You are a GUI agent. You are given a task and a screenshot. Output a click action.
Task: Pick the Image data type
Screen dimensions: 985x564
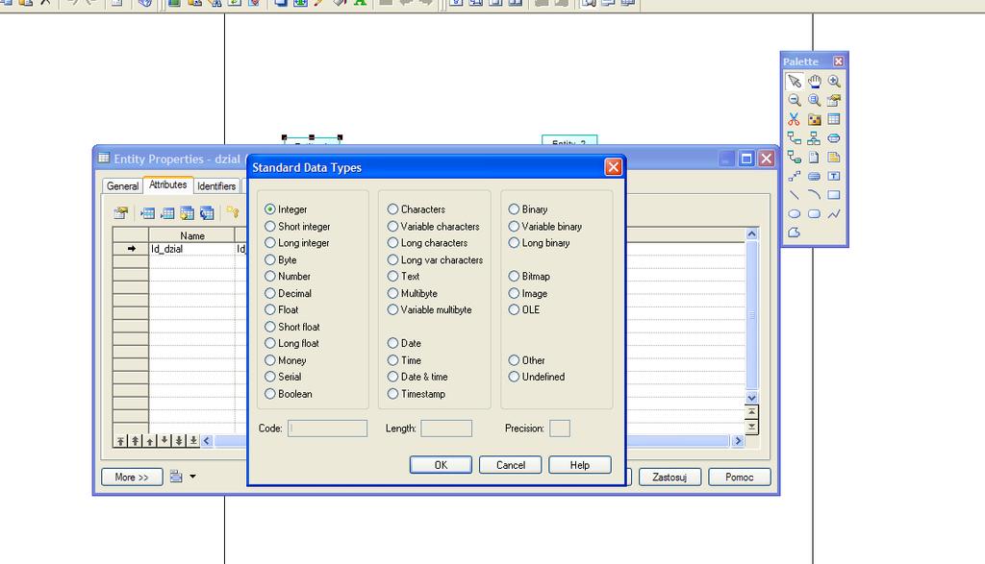coord(528,293)
